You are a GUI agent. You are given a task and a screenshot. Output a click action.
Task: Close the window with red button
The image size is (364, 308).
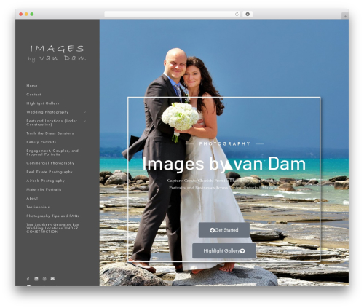point(21,14)
